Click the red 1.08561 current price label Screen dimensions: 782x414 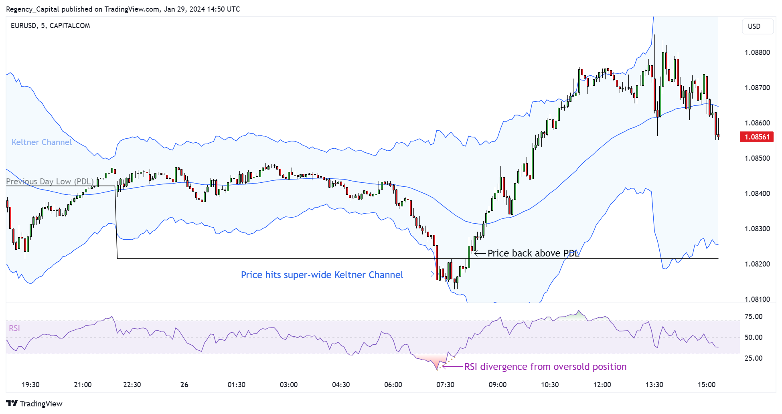coord(757,137)
